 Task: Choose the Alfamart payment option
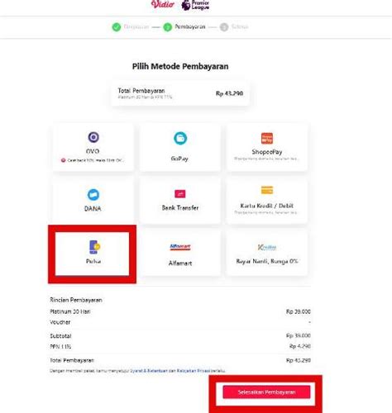click(x=180, y=253)
